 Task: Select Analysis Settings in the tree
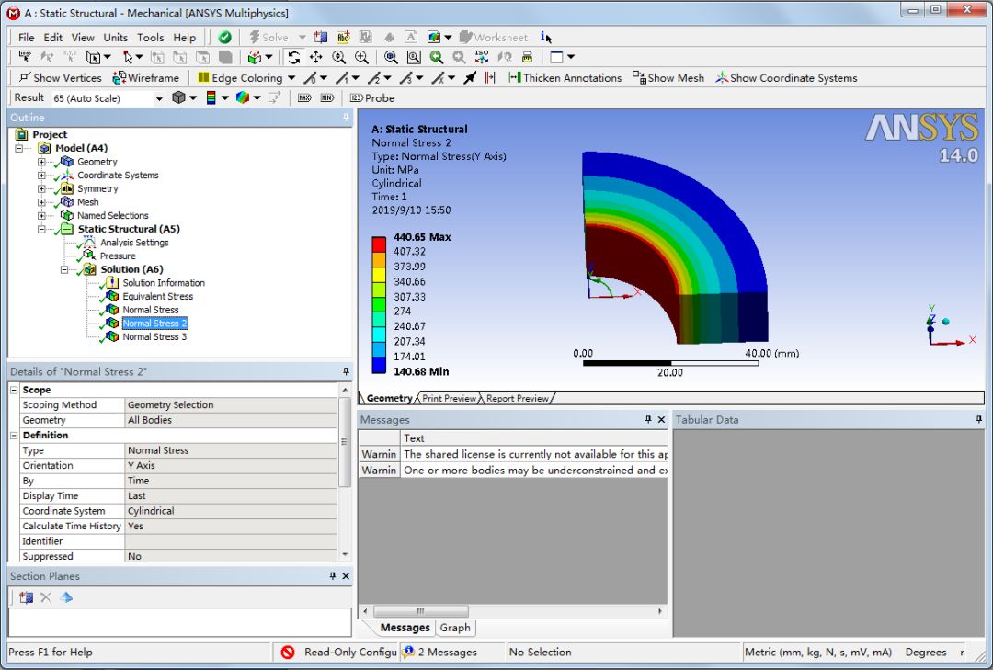(x=134, y=243)
